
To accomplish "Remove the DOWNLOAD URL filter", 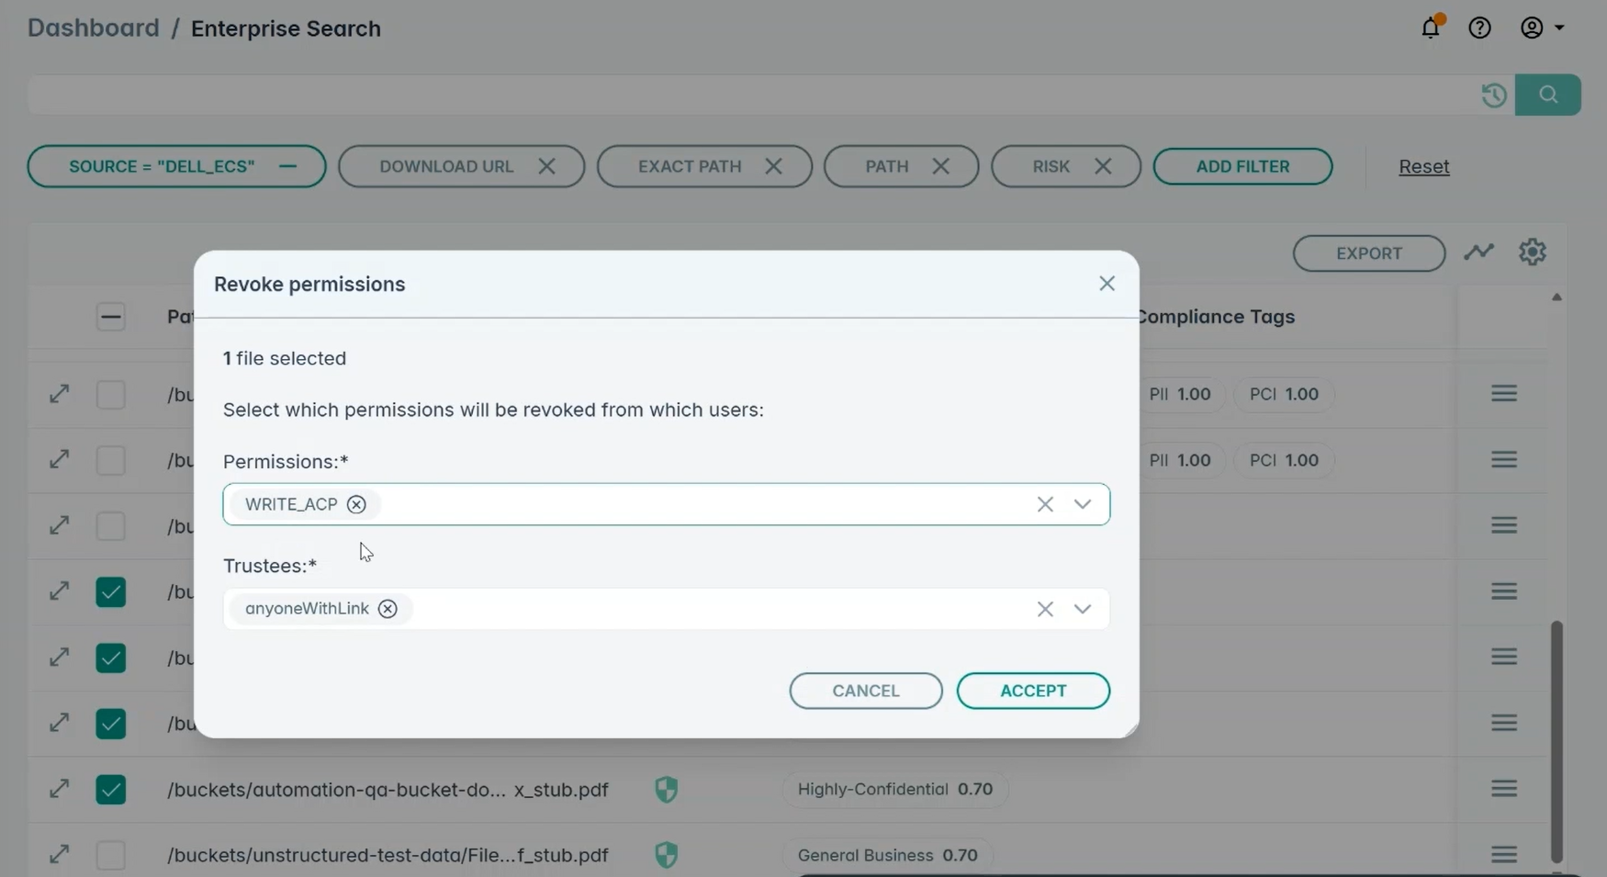I will pos(546,166).
